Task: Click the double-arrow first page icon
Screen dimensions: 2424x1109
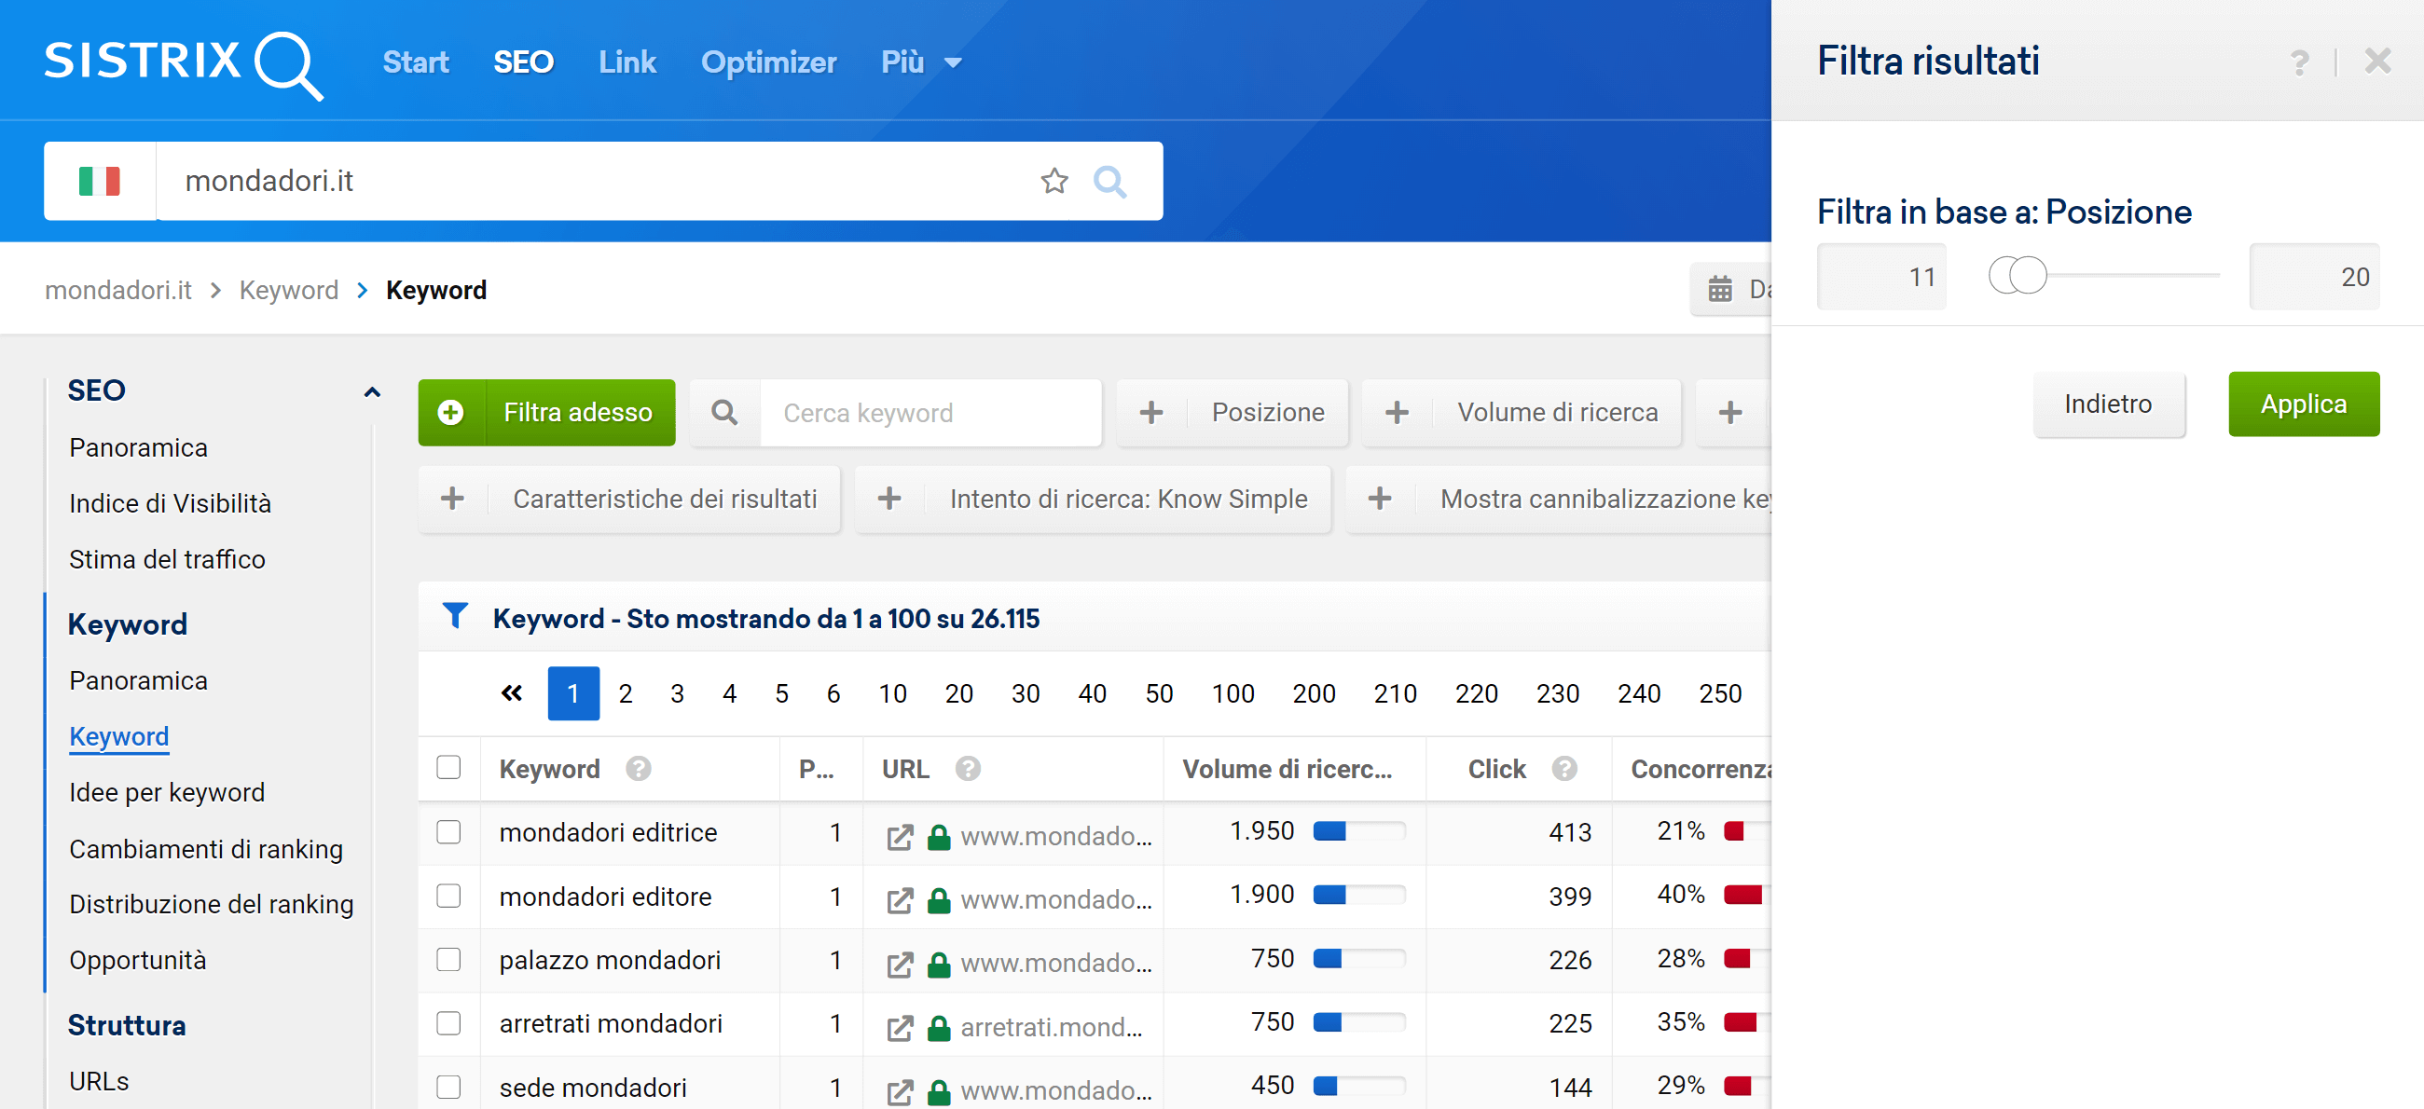Action: pos(511,693)
